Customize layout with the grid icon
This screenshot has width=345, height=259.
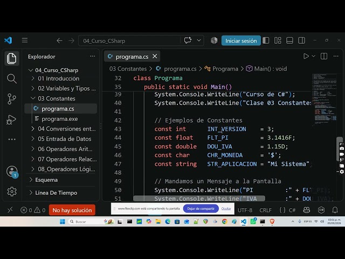278,40
